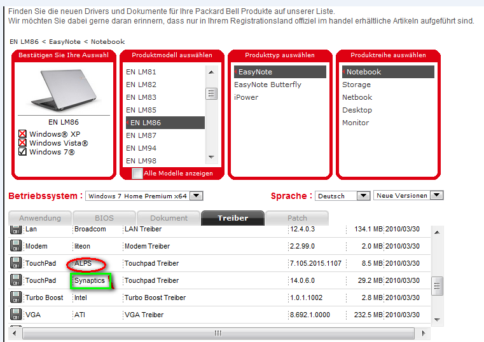Download the VGA ATI driver floppy icon
The width and height of the screenshot is (484, 342).
click(16, 314)
